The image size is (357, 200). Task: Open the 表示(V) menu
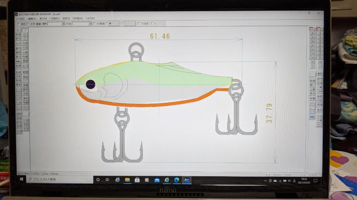coord(43,18)
